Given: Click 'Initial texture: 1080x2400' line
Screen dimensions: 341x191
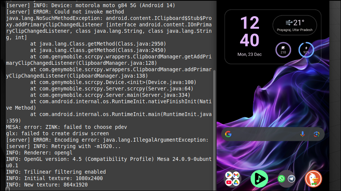Looking at the screenshot, I should (x=54, y=178).
